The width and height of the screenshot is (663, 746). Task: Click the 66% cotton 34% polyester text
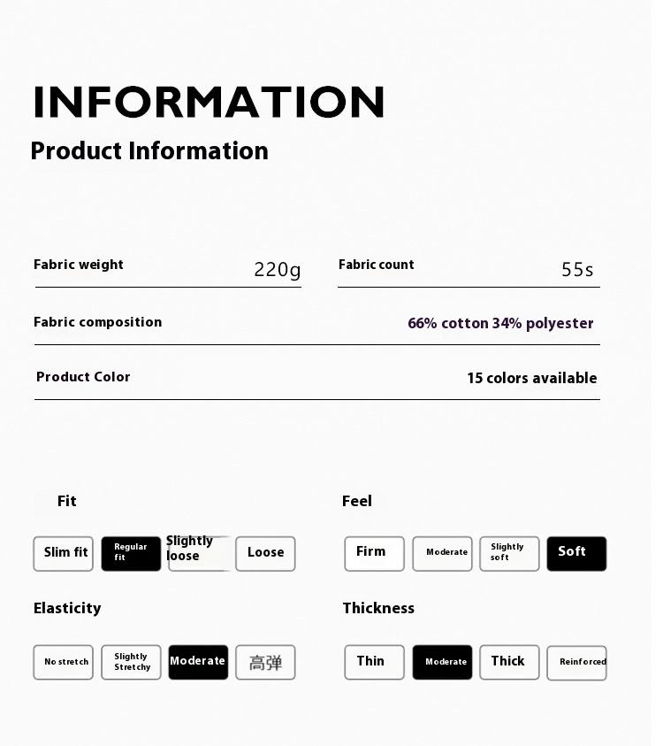pos(500,324)
